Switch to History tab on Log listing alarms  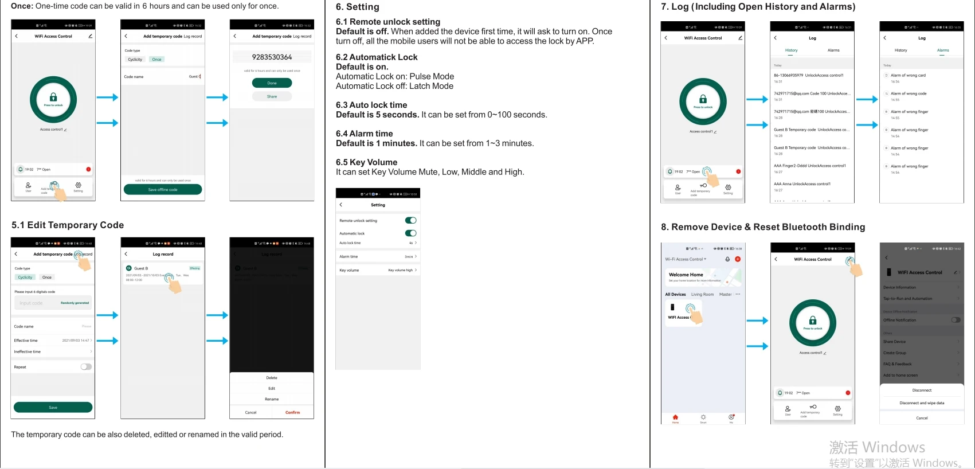(901, 50)
